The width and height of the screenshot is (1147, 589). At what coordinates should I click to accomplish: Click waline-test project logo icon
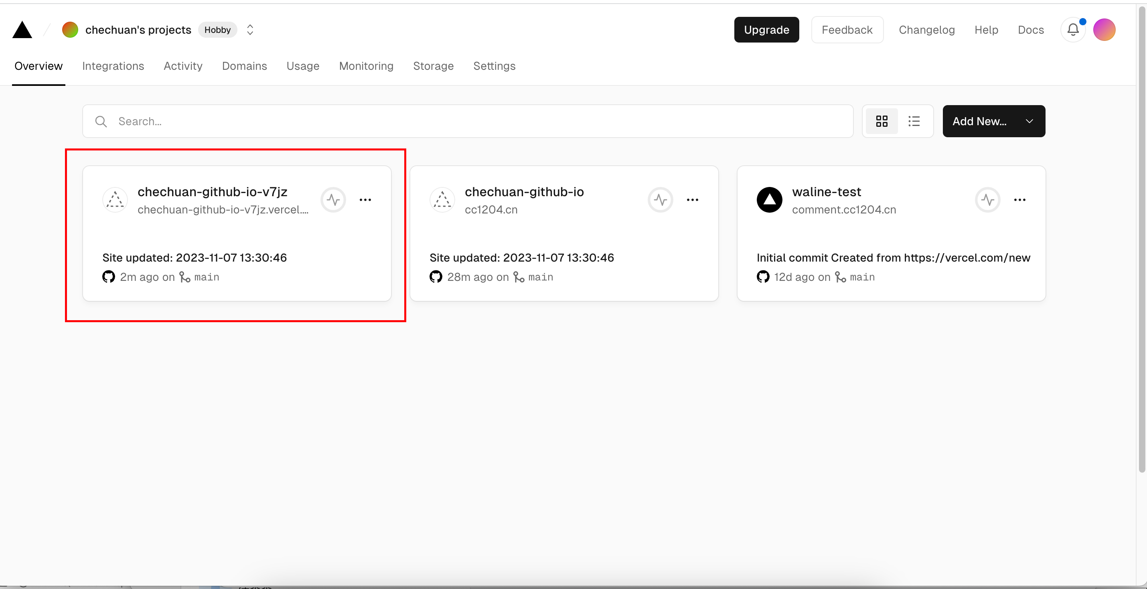770,199
